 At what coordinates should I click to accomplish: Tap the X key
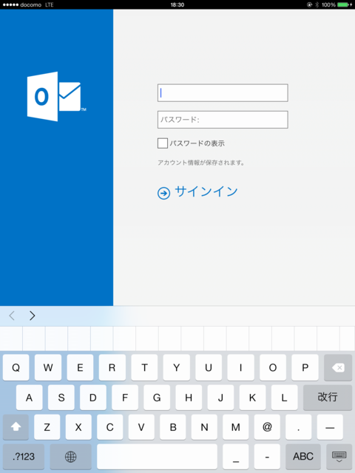tap(78, 427)
